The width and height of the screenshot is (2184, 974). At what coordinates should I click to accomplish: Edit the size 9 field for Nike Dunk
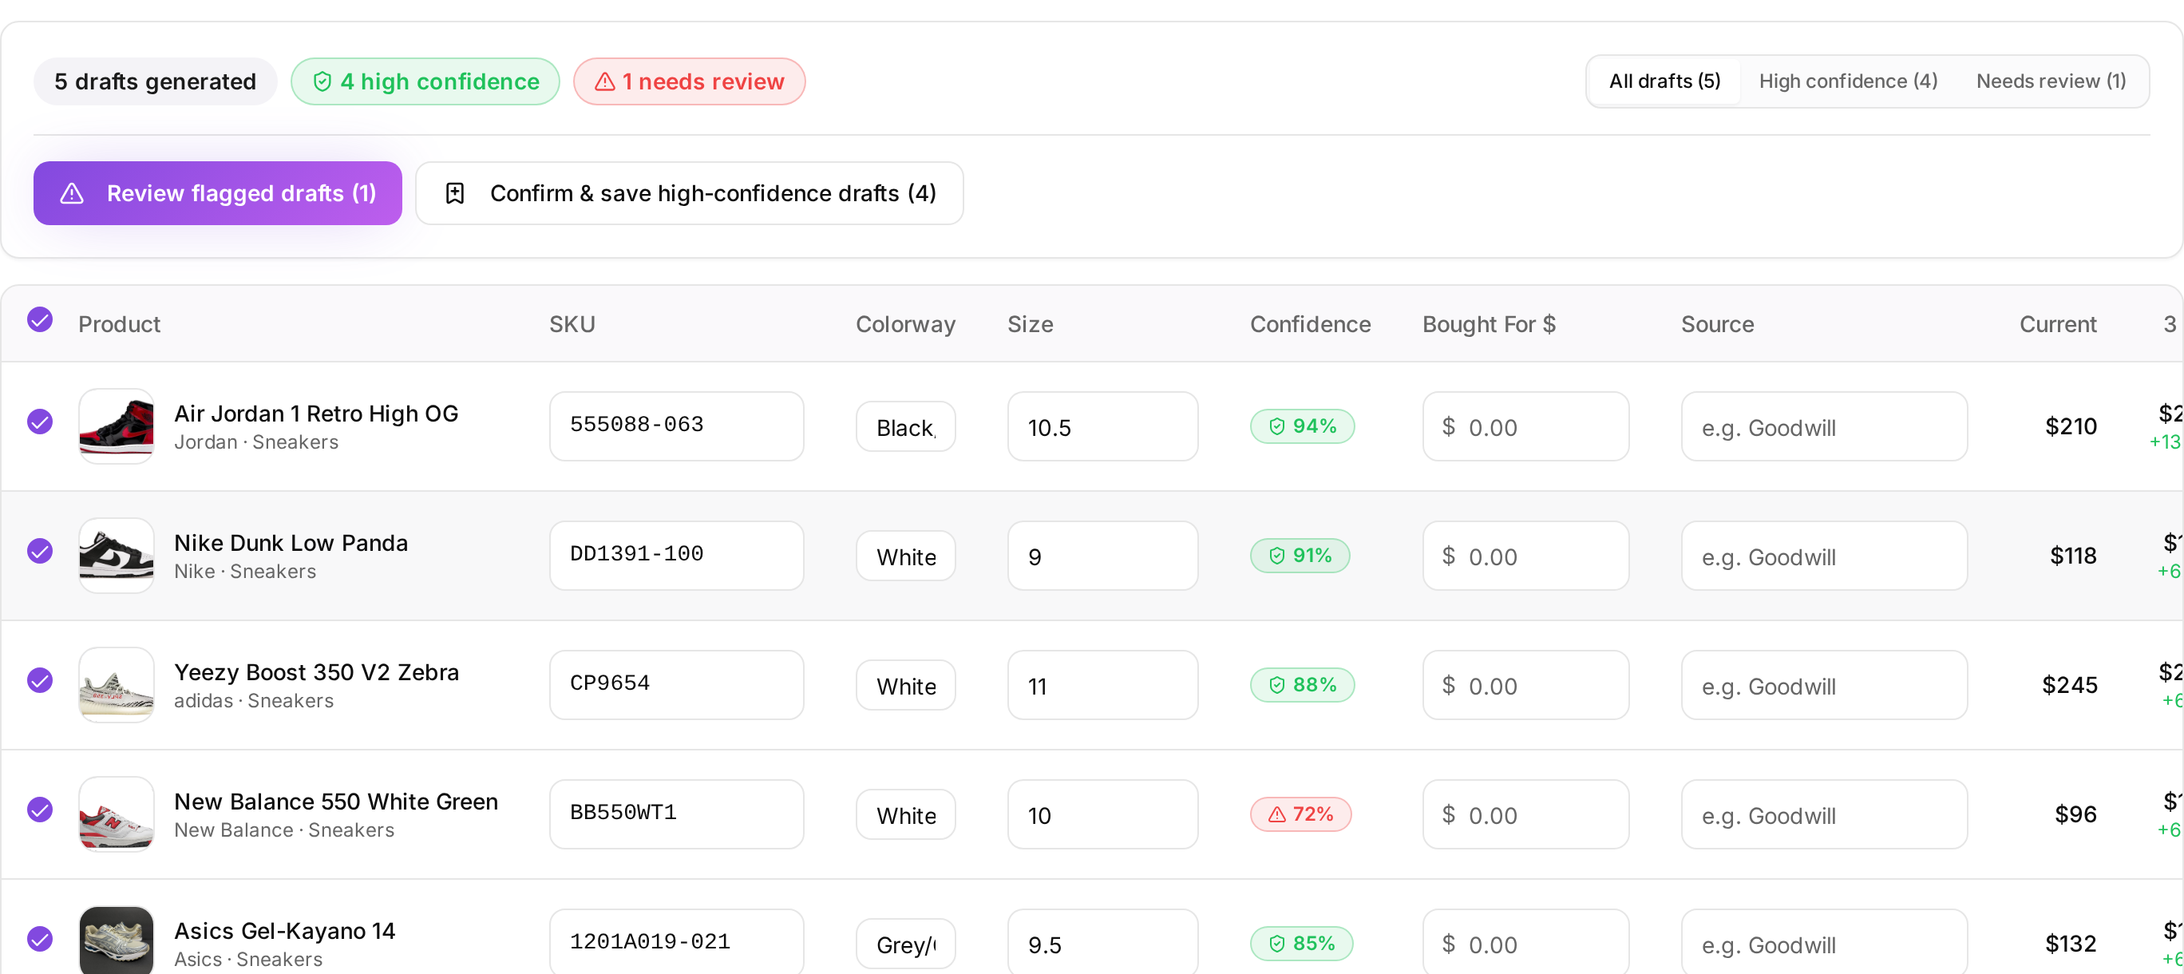[x=1102, y=556]
